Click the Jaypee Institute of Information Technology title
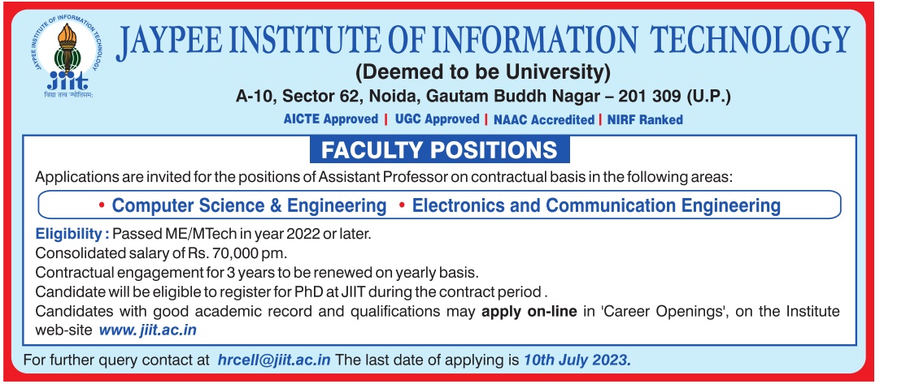Viewport: 897px width, 384px height. click(483, 43)
